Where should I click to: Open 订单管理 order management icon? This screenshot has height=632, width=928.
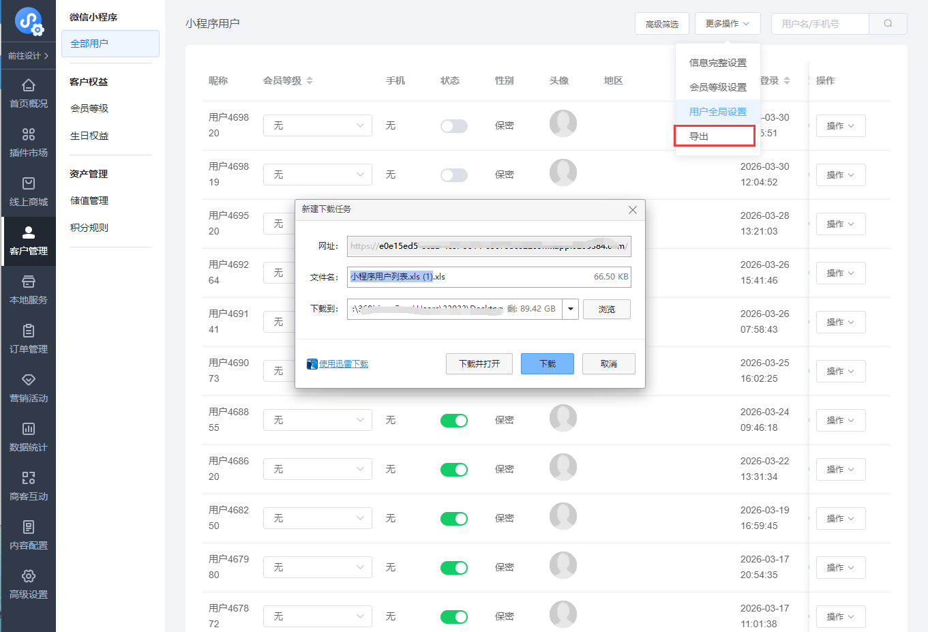(29, 331)
